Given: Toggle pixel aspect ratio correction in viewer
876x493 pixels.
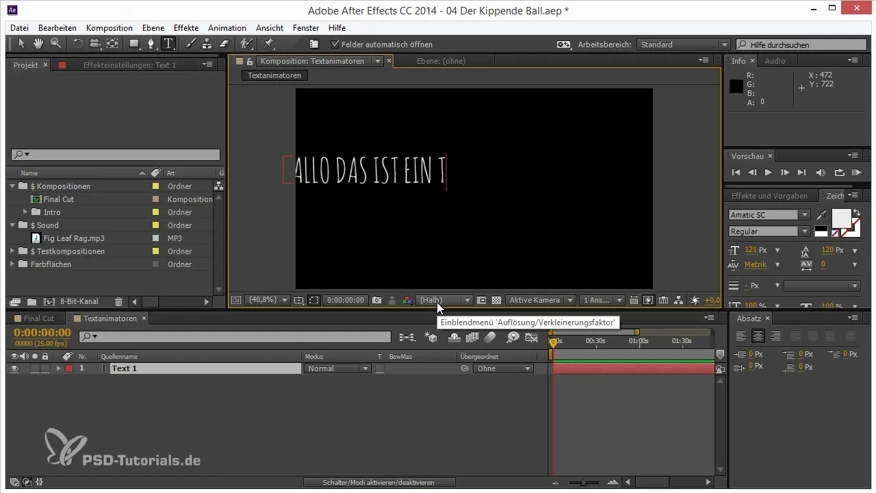Looking at the screenshot, I should click(x=634, y=300).
